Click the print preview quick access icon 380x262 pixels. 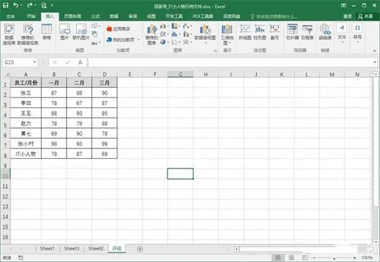click(44, 5)
